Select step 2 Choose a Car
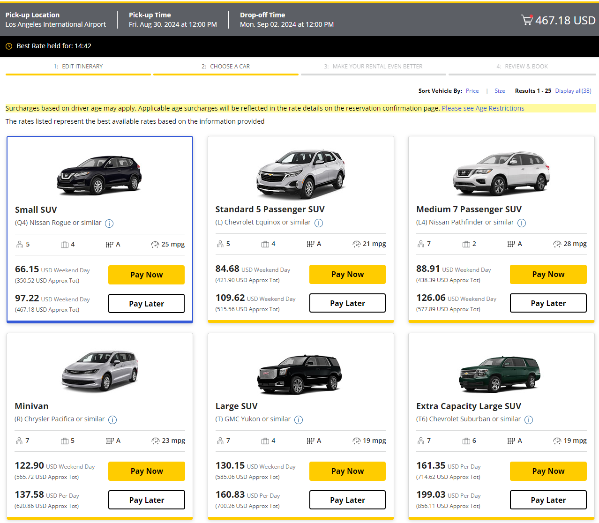599x523 pixels. [x=226, y=67]
